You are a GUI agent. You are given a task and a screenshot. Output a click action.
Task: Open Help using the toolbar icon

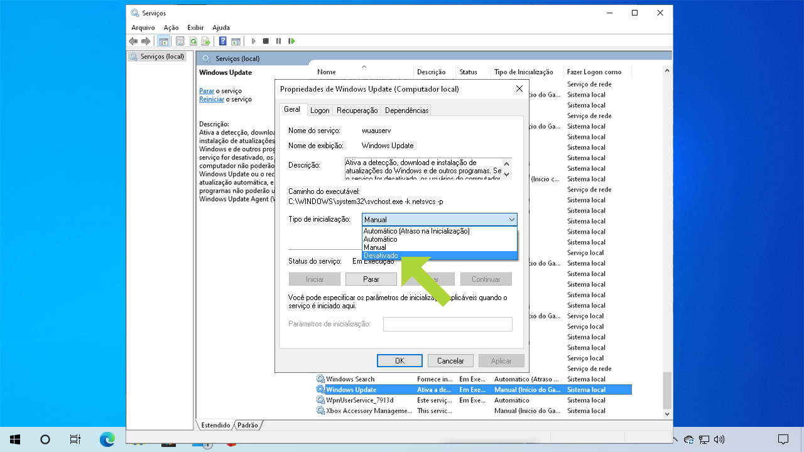(222, 41)
